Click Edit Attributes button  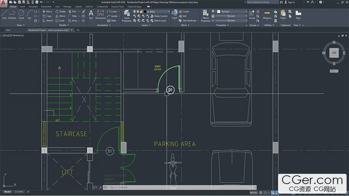(x=188, y=21)
